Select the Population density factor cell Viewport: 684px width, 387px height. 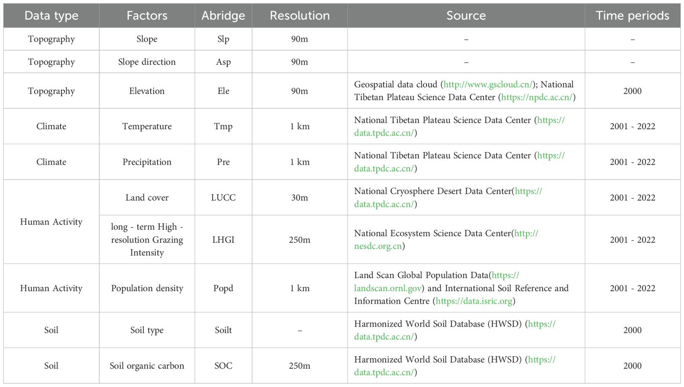click(x=147, y=288)
